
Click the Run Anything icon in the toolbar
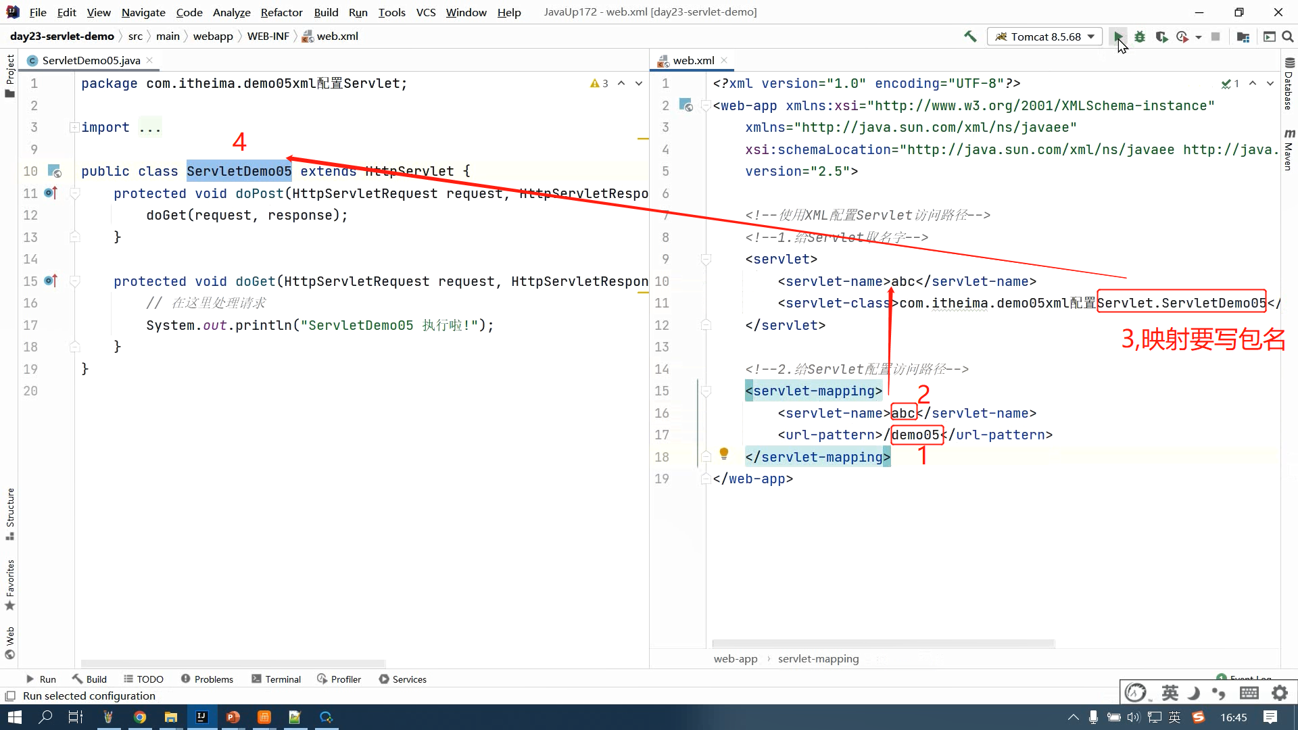point(1269,36)
